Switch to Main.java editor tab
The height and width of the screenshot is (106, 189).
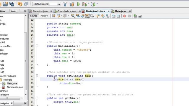[x=120, y=11]
